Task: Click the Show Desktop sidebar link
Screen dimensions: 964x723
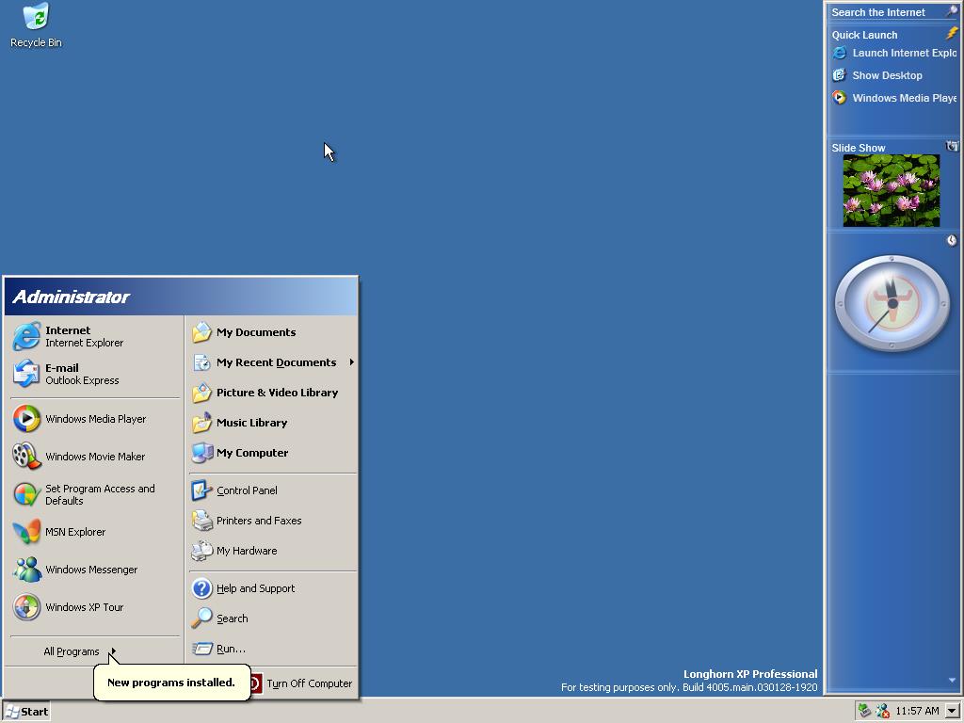Action: (887, 75)
